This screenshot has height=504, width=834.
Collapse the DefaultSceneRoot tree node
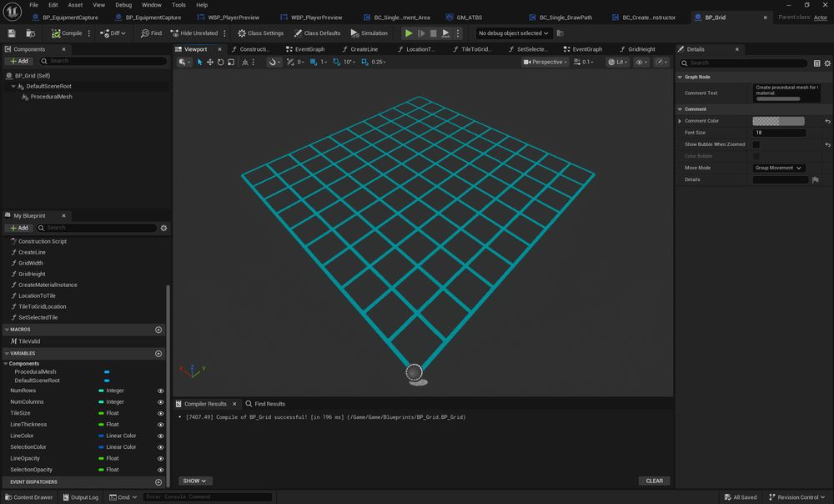(13, 86)
